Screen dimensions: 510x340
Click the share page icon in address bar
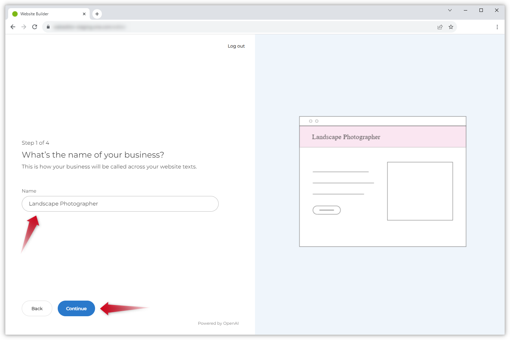pyautogui.click(x=440, y=27)
